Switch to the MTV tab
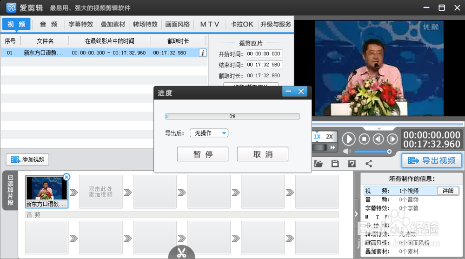The image size is (465, 259). [x=210, y=24]
